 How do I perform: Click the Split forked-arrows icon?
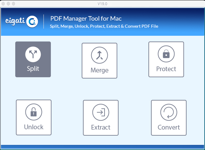pos(33,54)
